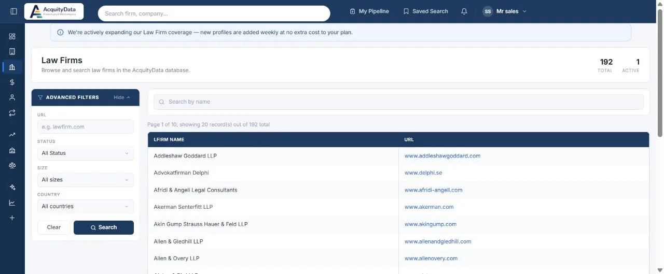This screenshot has width=664, height=274.
Task: Select the Akerman Senterfitt LLP row
Action: click(x=398, y=207)
